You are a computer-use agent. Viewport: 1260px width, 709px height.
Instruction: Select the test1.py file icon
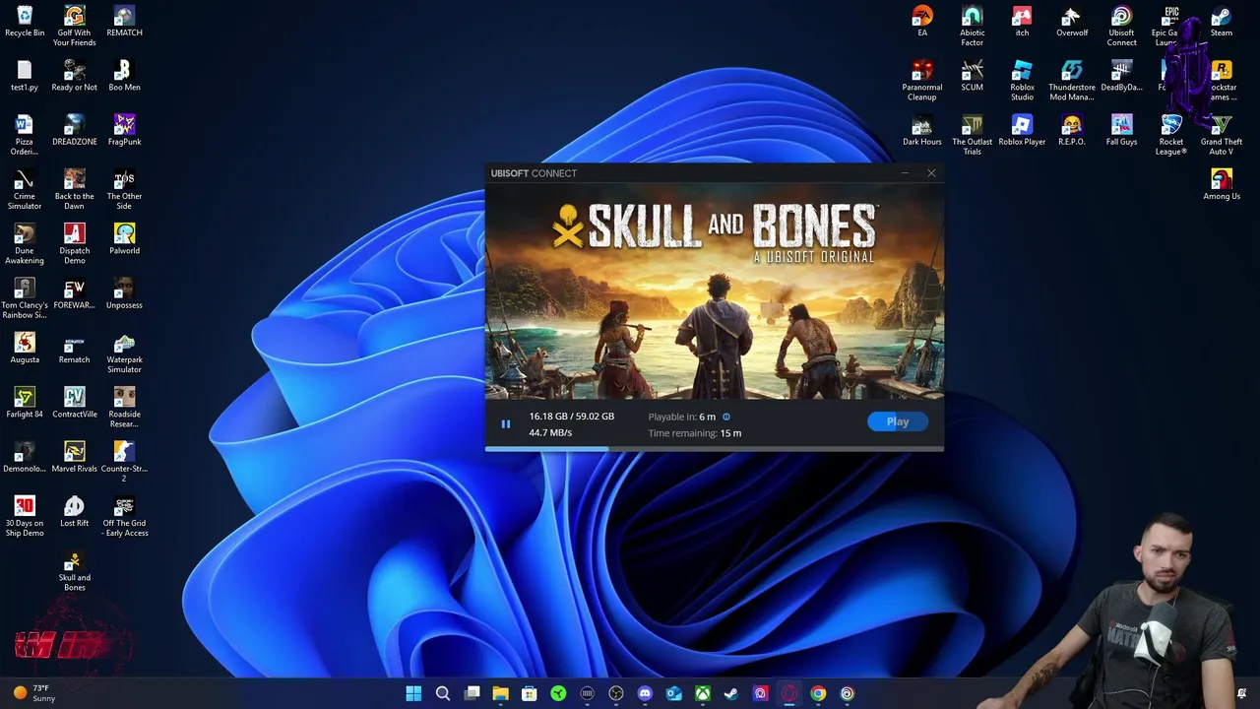25,76
